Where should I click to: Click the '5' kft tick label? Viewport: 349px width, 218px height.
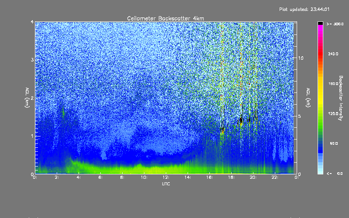coord(300,116)
